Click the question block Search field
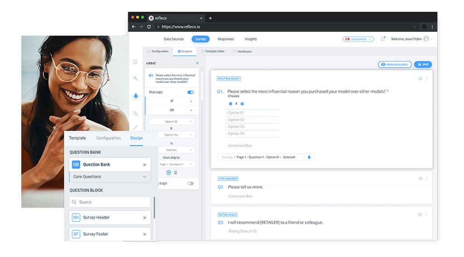The height and width of the screenshot is (257, 464). (110, 202)
